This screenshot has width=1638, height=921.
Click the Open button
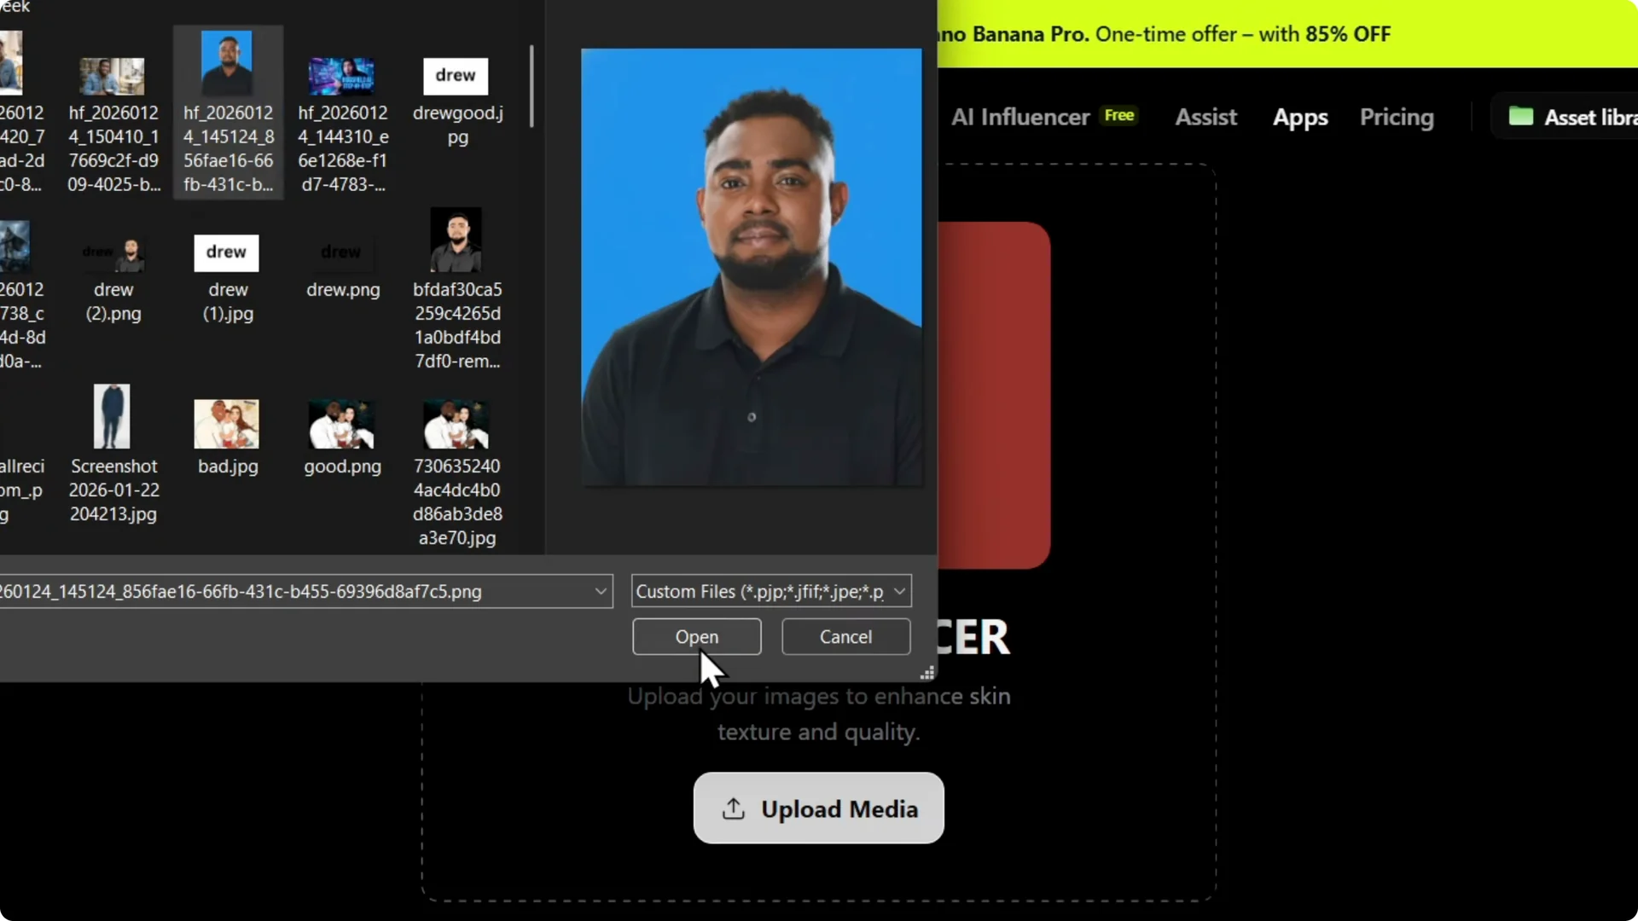[696, 637]
